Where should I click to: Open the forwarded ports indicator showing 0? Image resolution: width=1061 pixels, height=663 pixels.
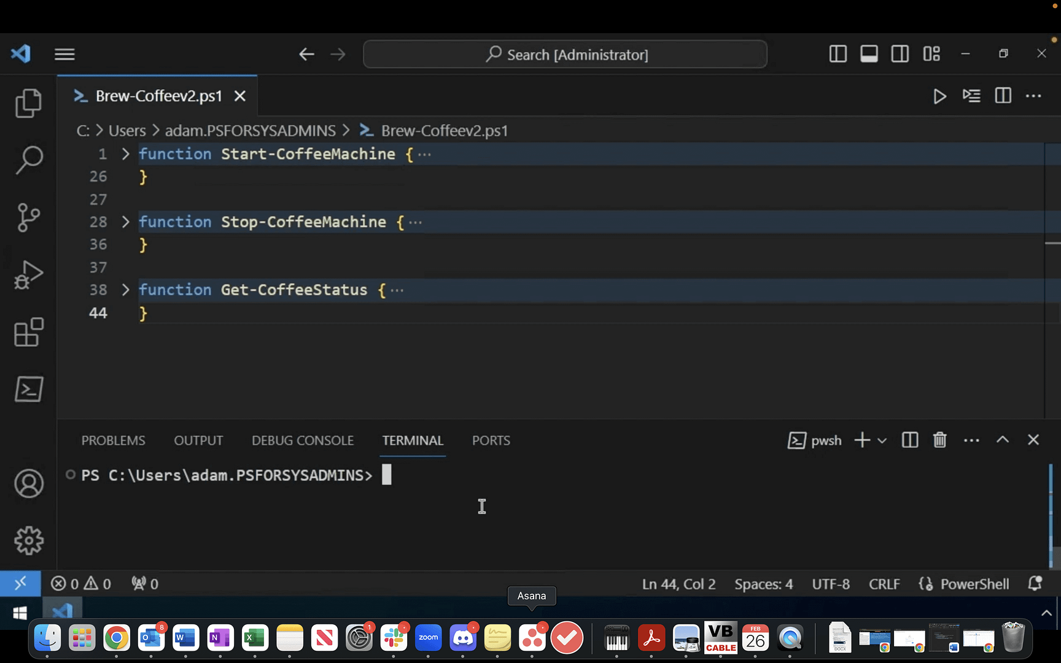(x=145, y=583)
